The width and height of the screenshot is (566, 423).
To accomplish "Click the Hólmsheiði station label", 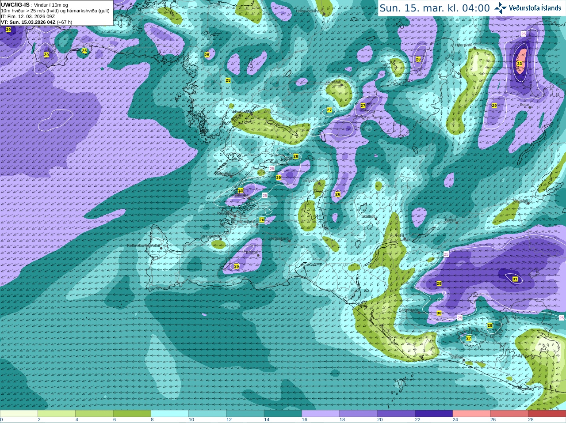I will [x=247, y=222].
